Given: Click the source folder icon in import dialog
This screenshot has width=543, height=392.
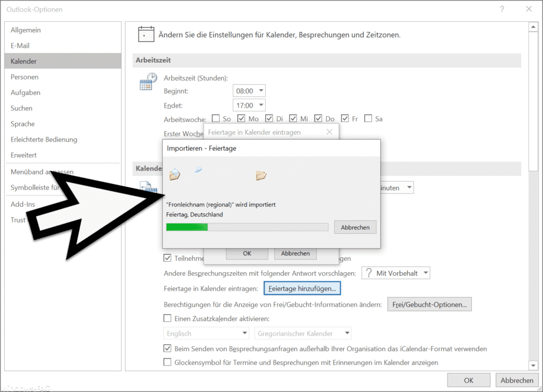Looking at the screenshot, I should (x=175, y=174).
